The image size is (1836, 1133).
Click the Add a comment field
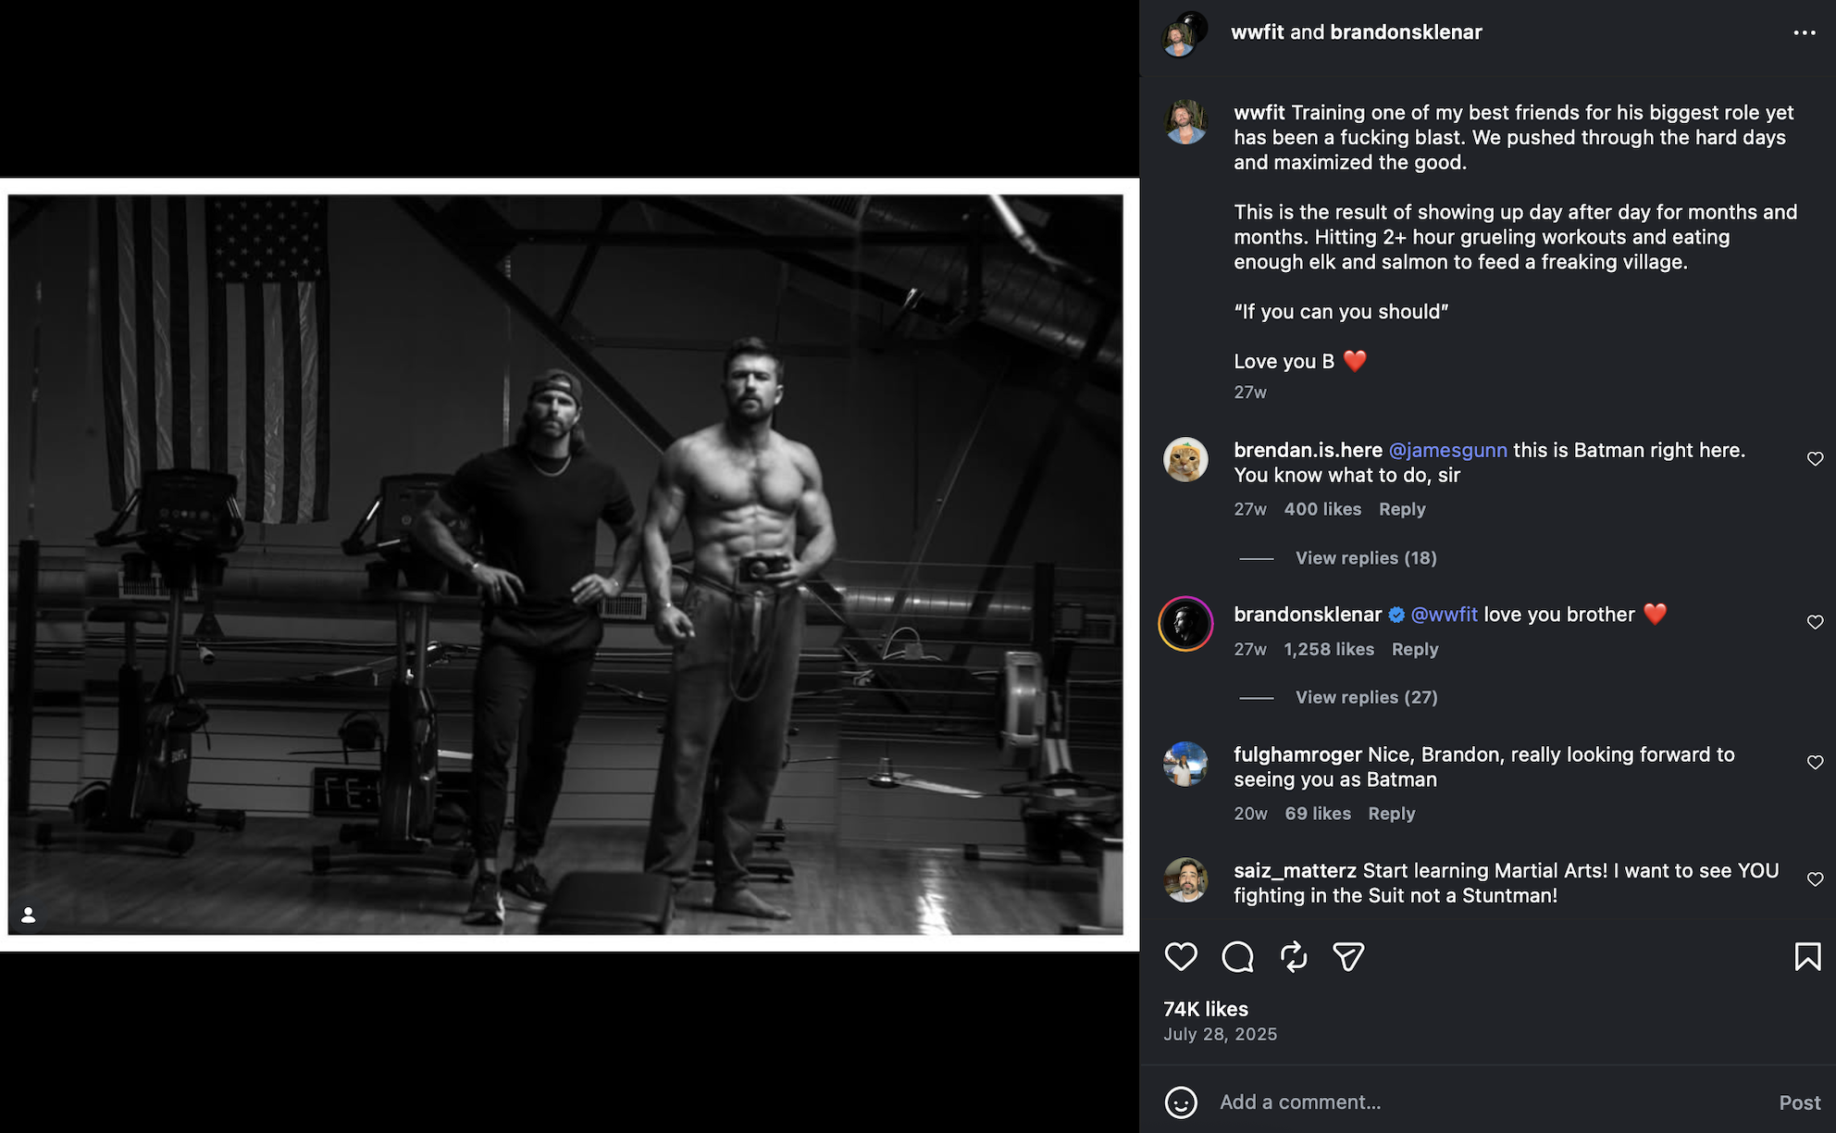[1481, 1102]
